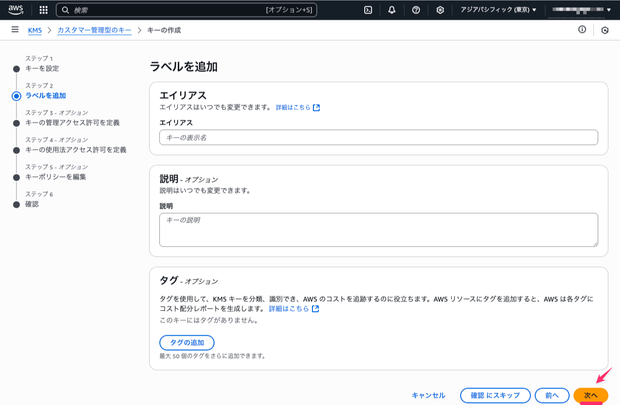This screenshot has width=620, height=405.
Task: Click the 次へ button
Action: pyautogui.click(x=591, y=395)
